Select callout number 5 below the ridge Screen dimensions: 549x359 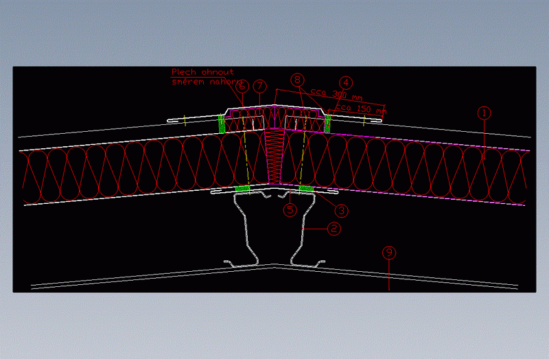point(291,210)
